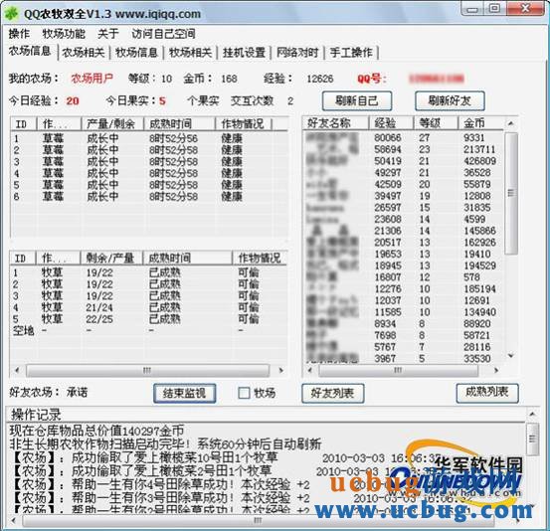Click crop table scroll left arrow
550x531 pixels.
(x=17, y=370)
